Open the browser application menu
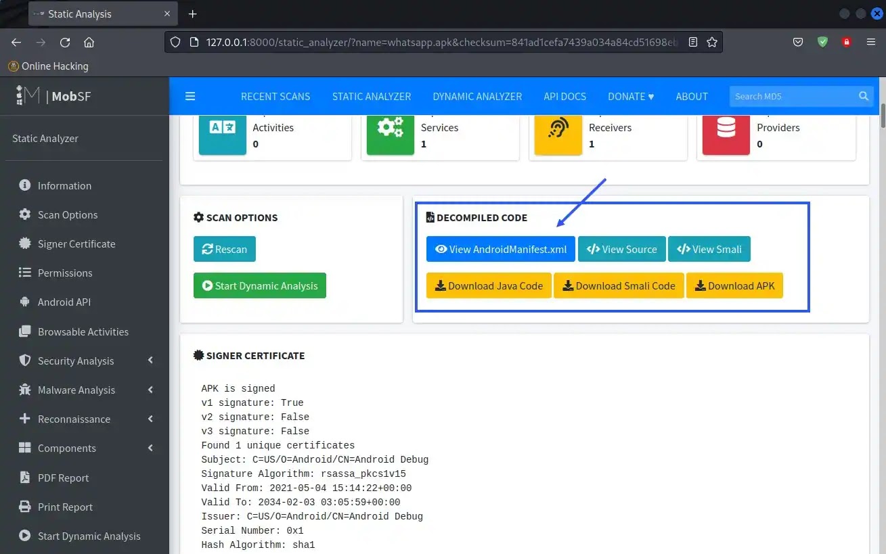 pyautogui.click(x=871, y=42)
